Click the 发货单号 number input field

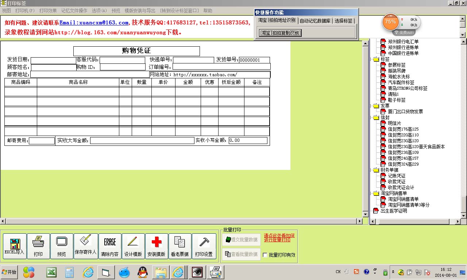[x=254, y=60]
